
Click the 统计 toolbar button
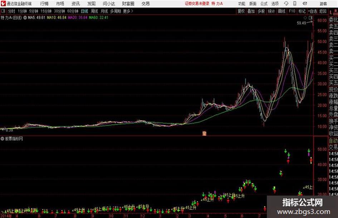(271, 11)
